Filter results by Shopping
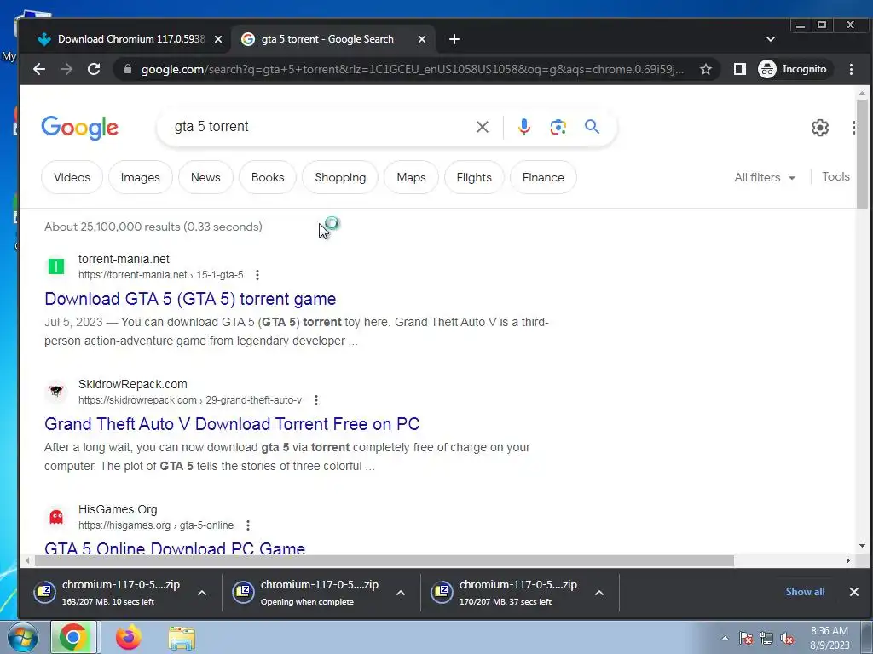The width and height of the screenshot is (873, 654). (340, 177)
